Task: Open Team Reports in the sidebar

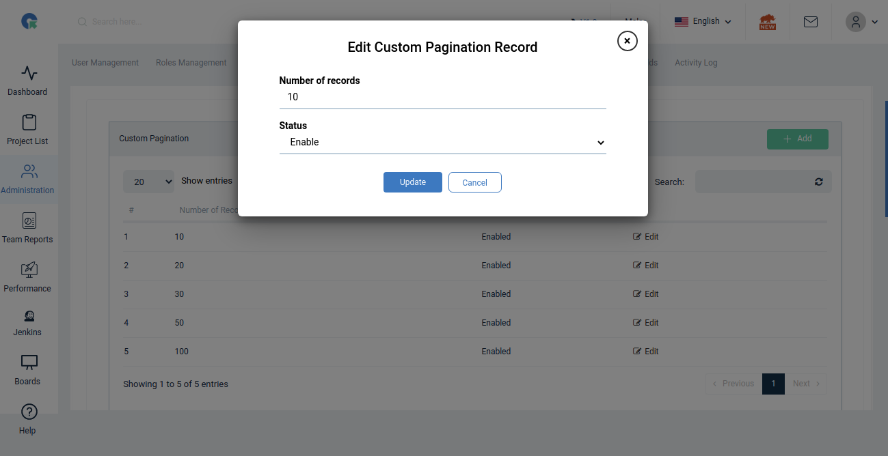Action: pyautogui.click(x=27, y=228)
